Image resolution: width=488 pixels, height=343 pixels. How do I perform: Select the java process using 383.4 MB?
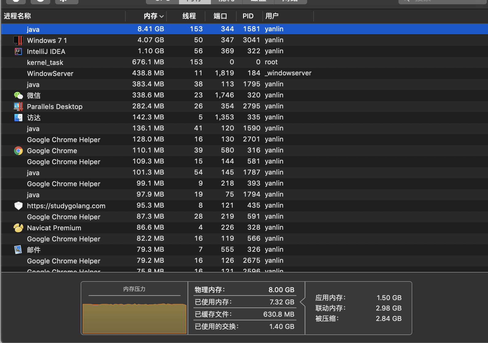click(x=245, y=84)
